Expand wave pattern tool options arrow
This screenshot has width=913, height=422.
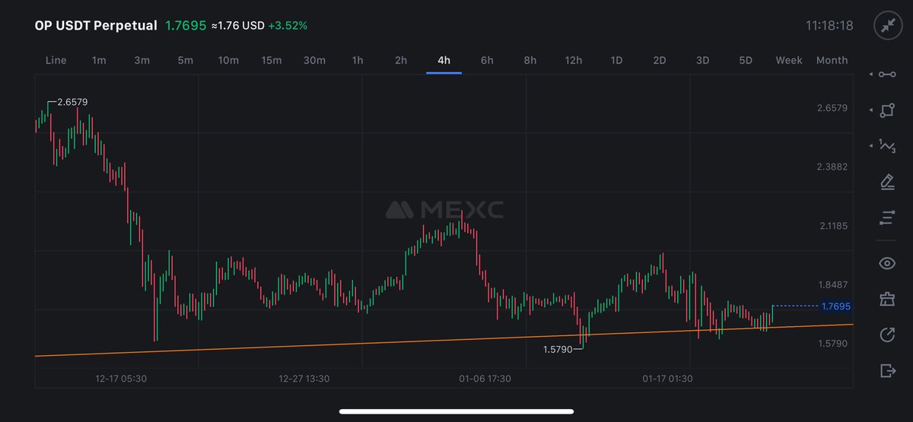coord(870,146)
